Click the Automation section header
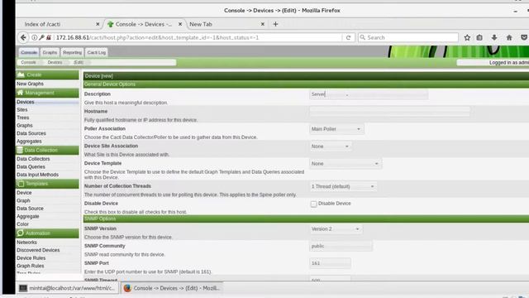 pos(47,233)
